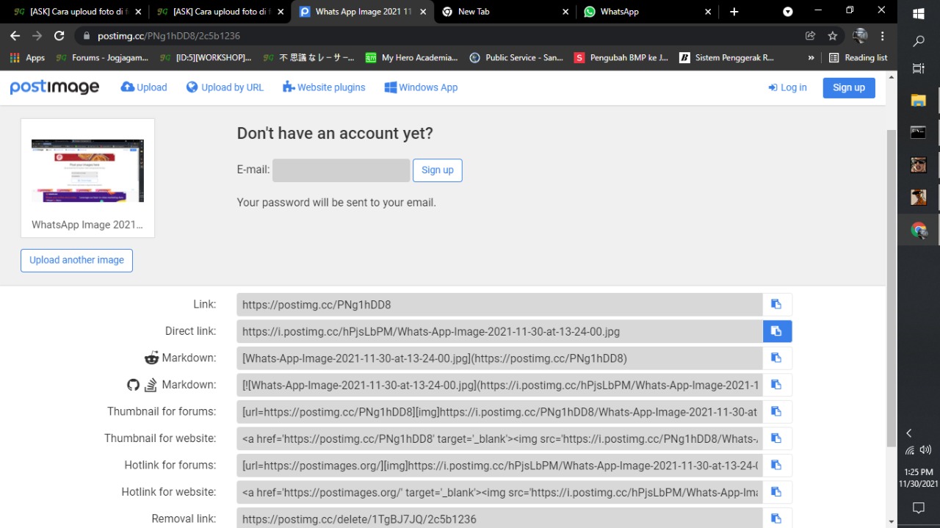The image size is (940, 528).
Task: Open the tab search dropdown arrow
Action: pos(787,12)
